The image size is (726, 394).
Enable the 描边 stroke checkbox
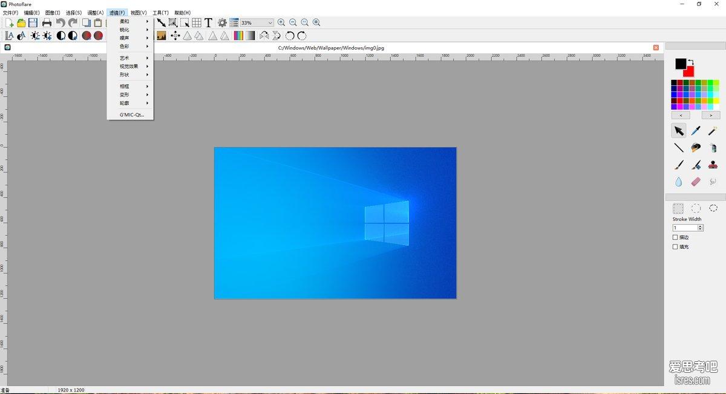[x=675, y=237]
